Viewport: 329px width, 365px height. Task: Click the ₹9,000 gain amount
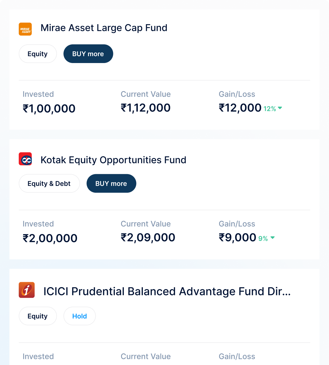(x=237, y=238)
